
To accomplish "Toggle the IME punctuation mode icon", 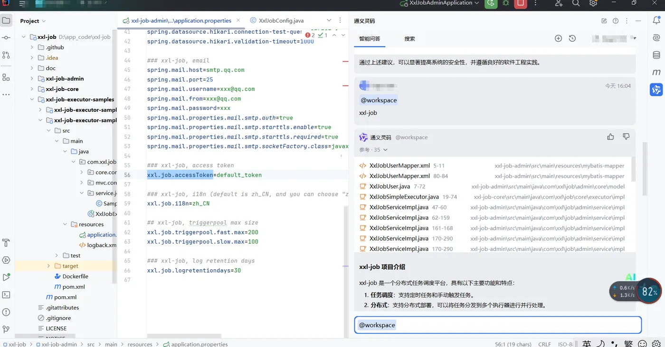I will [x=615, y=343].
